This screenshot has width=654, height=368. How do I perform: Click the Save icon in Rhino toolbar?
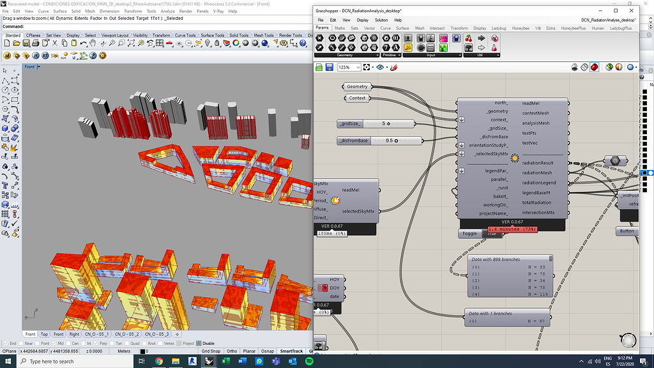(x=27, y=43)
